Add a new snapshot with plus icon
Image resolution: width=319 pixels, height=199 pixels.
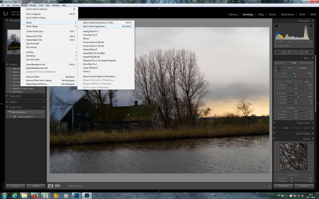point(43,96)
